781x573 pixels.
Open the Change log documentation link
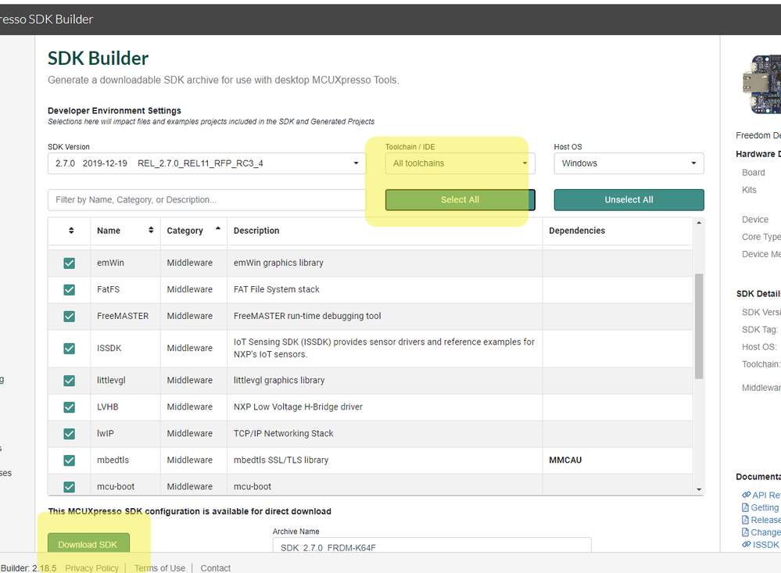coord(761,532)
